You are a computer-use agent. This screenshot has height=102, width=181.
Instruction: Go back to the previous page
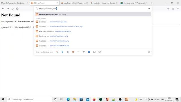point(3,8)
